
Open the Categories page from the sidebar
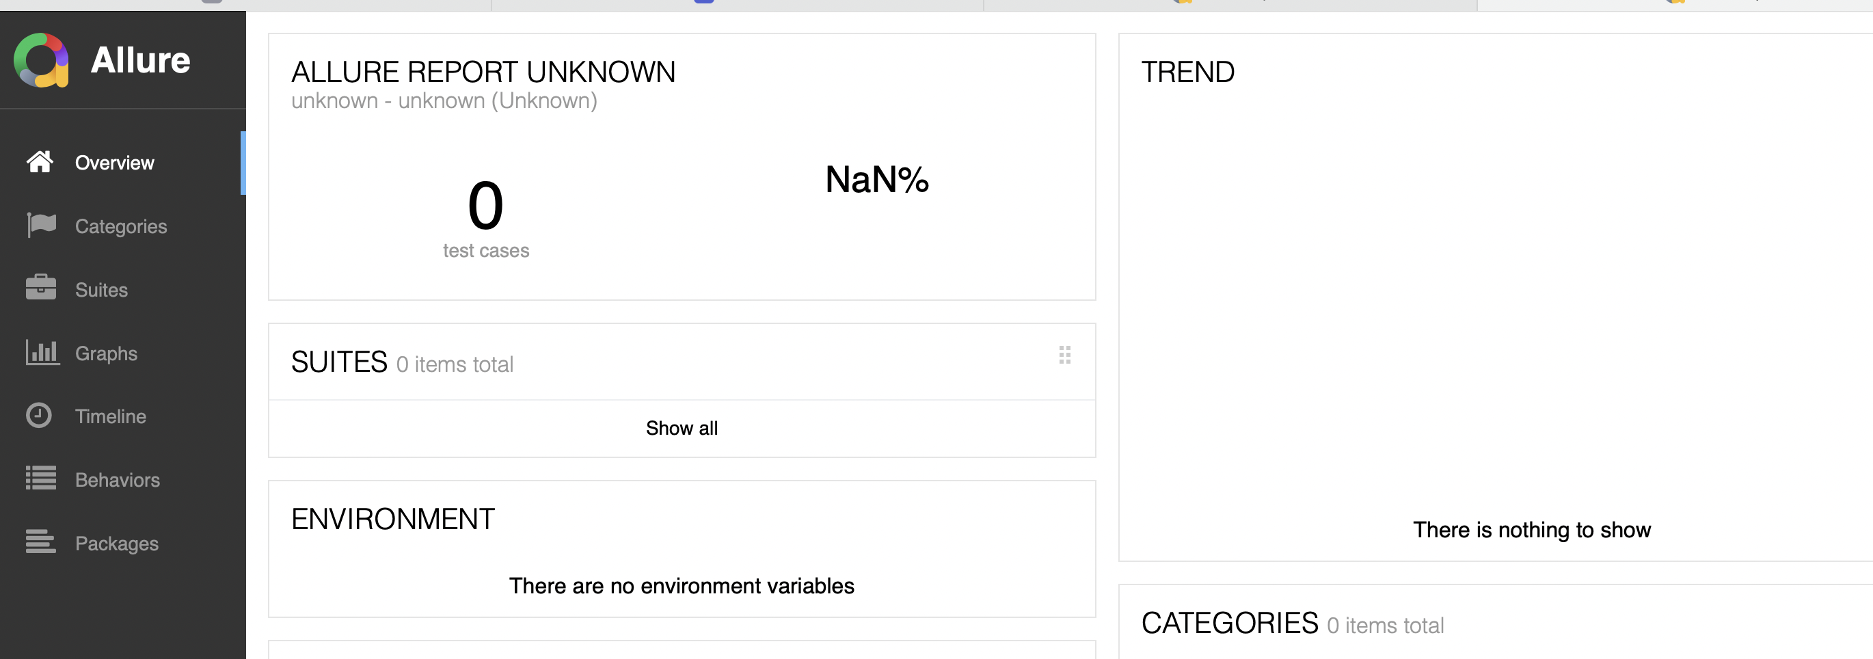[120, 226]
